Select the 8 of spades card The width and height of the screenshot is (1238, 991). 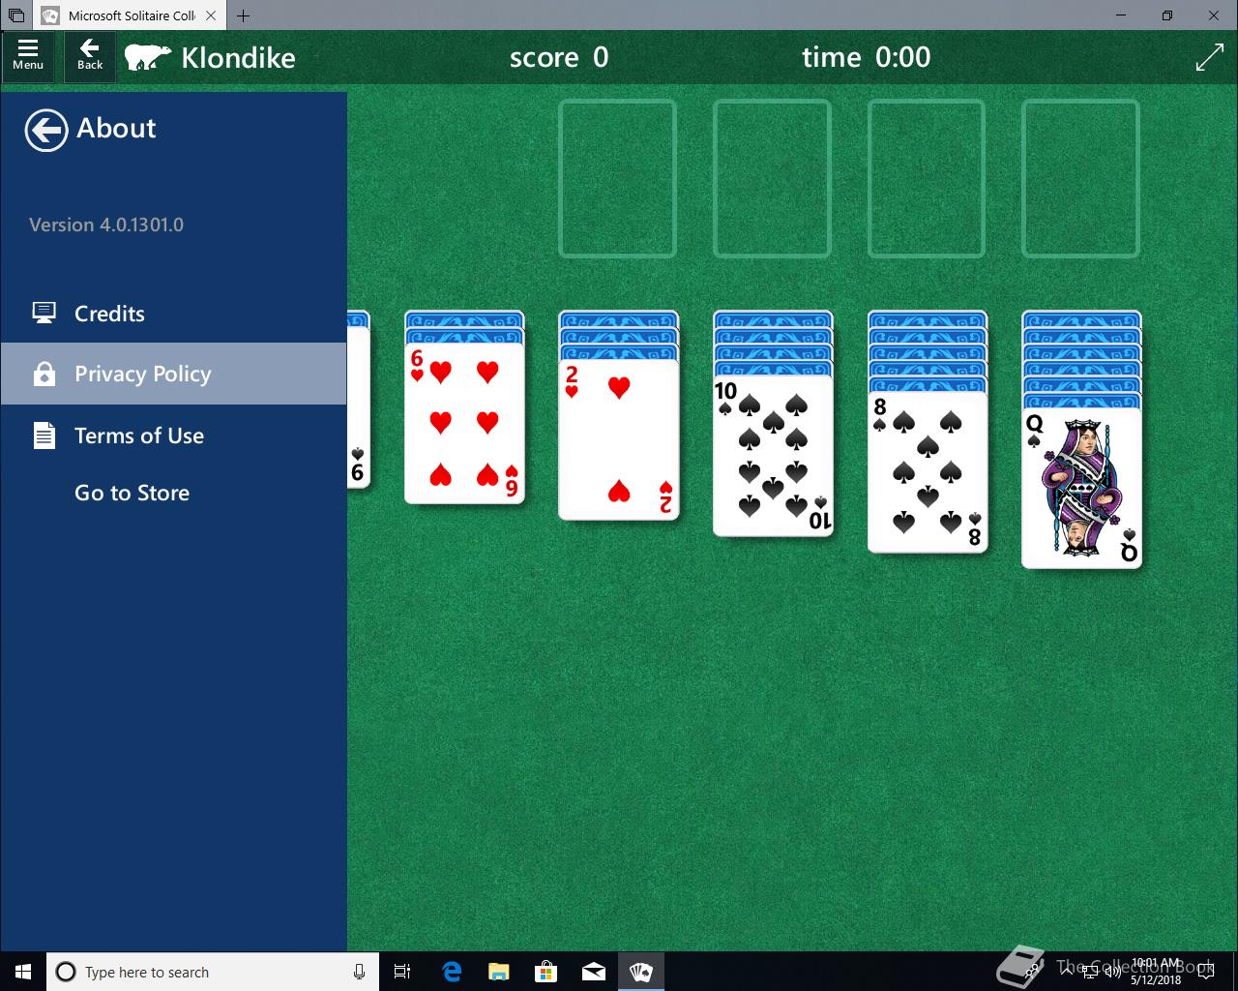click(928, 471)
